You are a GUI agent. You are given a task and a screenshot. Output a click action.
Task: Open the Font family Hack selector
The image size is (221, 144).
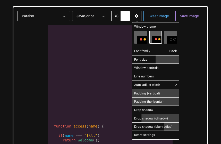point(156,51)
